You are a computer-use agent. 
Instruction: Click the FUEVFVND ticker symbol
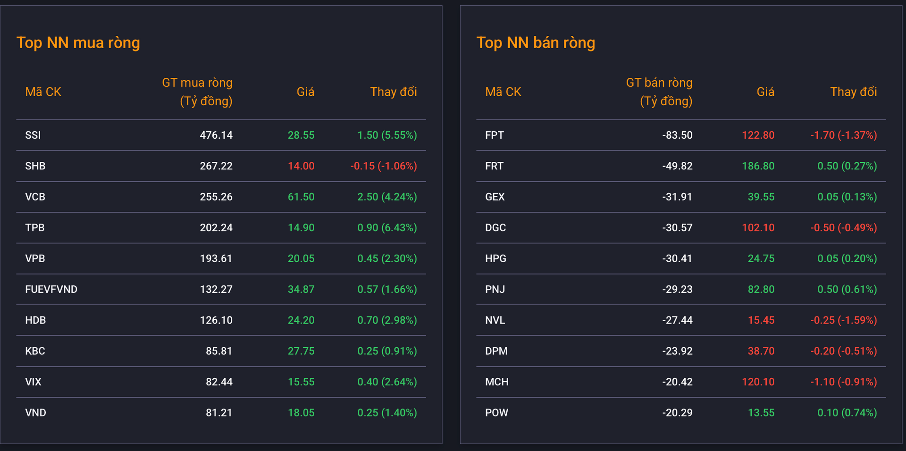pos(51,289)
